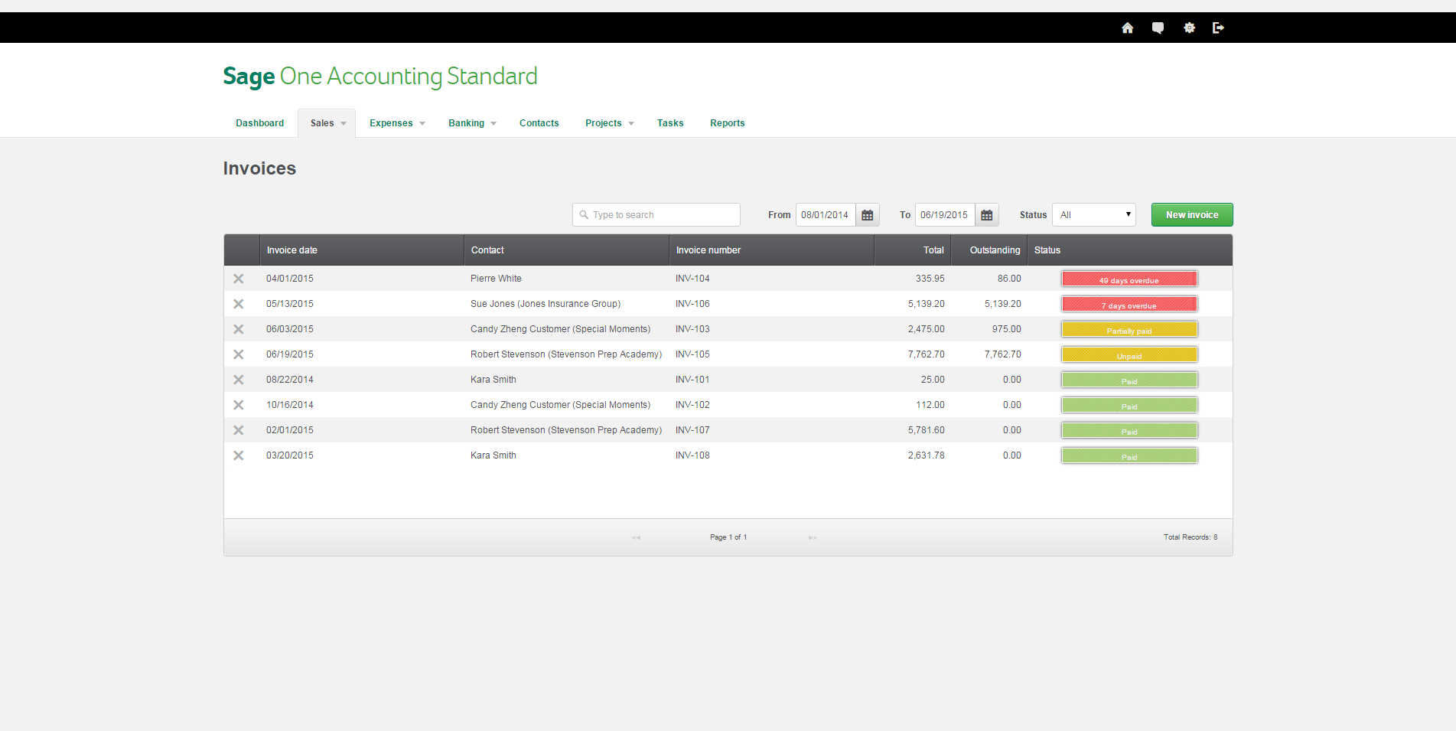
Task: Open the Home icon in top bar
Action: pyautogui.click(x=1127, y=28)
